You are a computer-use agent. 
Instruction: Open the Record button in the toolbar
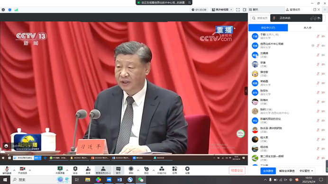point(131,170)
